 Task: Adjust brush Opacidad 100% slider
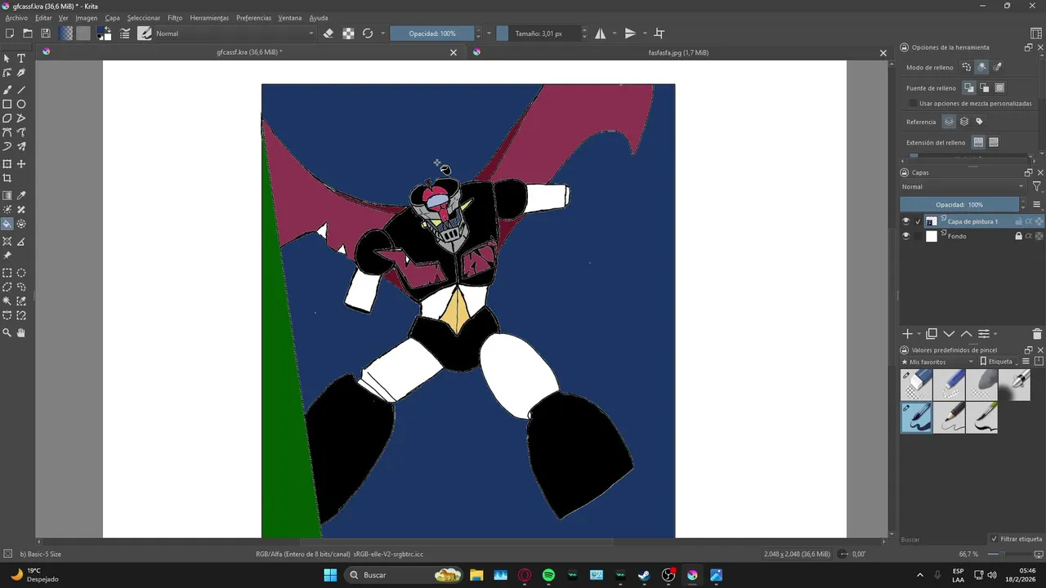(432, 33)
